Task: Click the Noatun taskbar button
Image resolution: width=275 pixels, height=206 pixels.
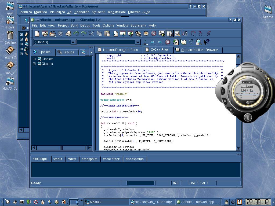Action: coord(106,202)
